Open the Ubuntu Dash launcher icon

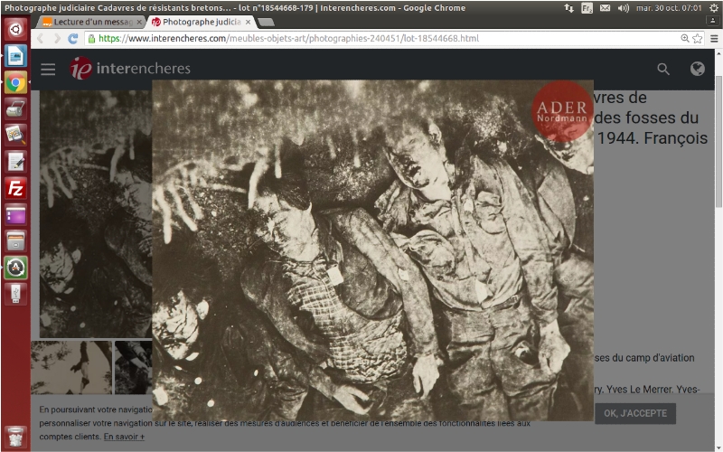(x=15, y=30)
